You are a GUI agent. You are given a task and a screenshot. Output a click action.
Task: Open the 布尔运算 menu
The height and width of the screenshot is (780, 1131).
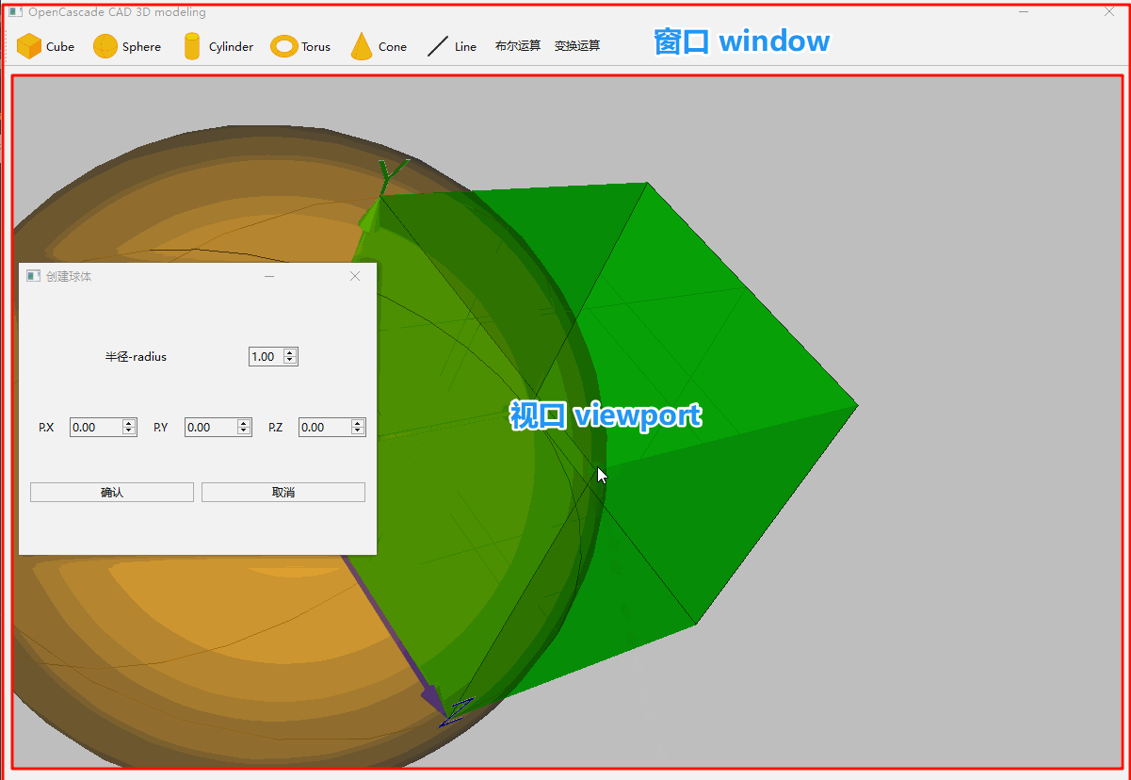click(x=518, y=46)
